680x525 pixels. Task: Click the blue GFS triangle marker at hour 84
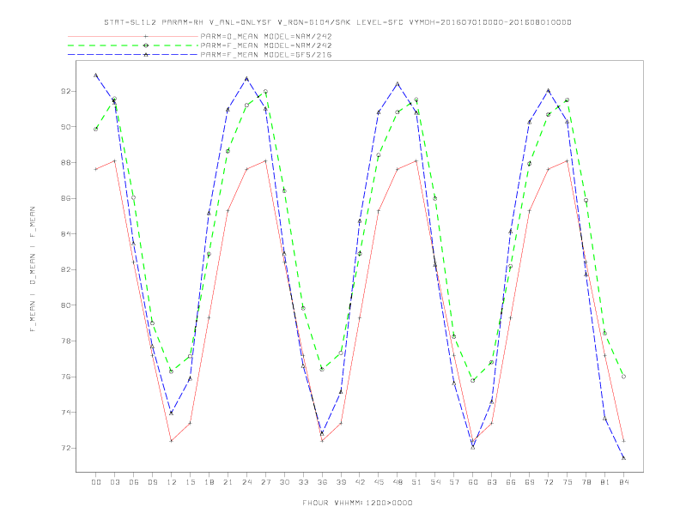[x=623, y=458]
